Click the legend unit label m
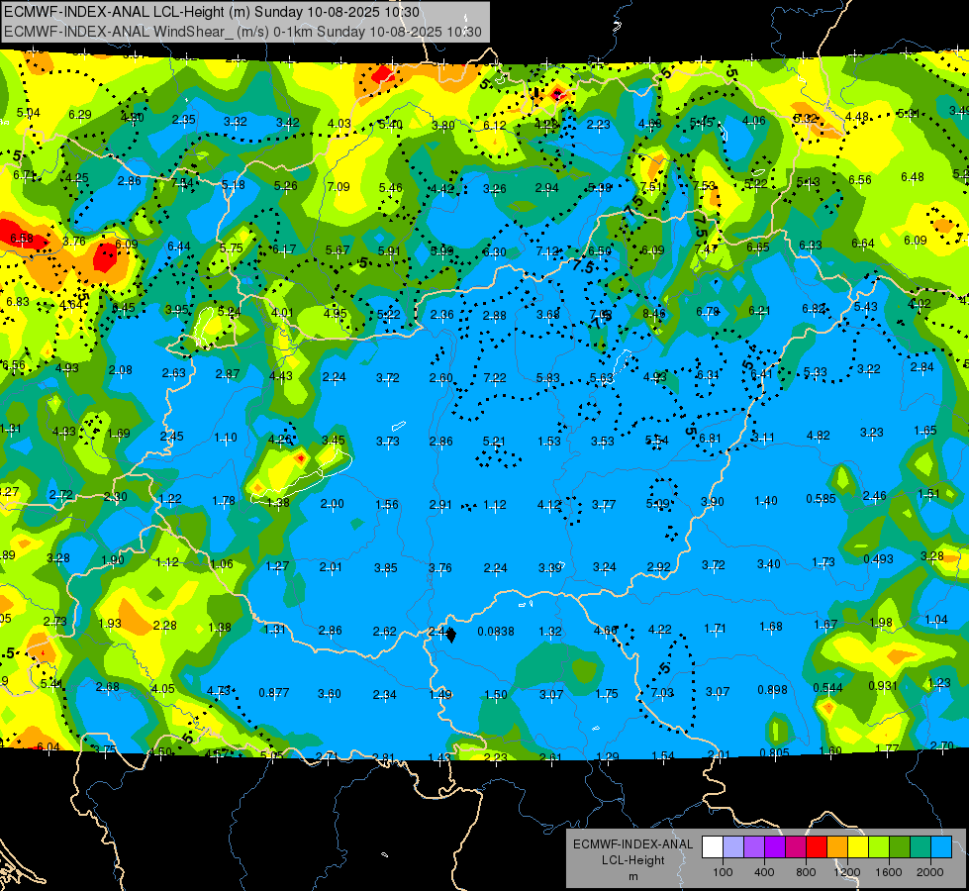 [632, 877]
